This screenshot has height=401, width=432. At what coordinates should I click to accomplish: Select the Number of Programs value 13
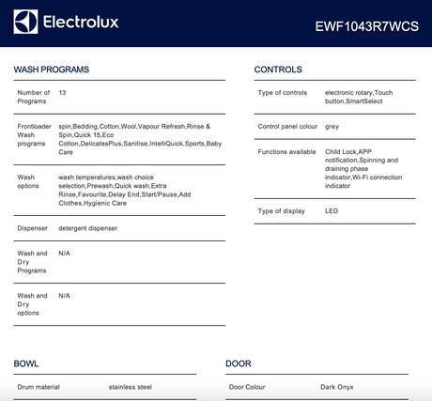(x=62, y=93)
